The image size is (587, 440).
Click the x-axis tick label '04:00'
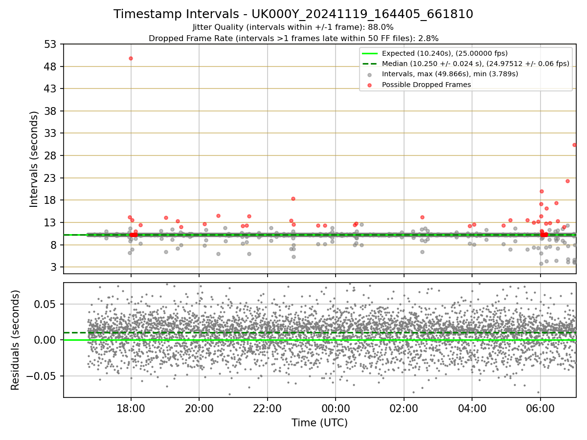click(x=472, y=408)
